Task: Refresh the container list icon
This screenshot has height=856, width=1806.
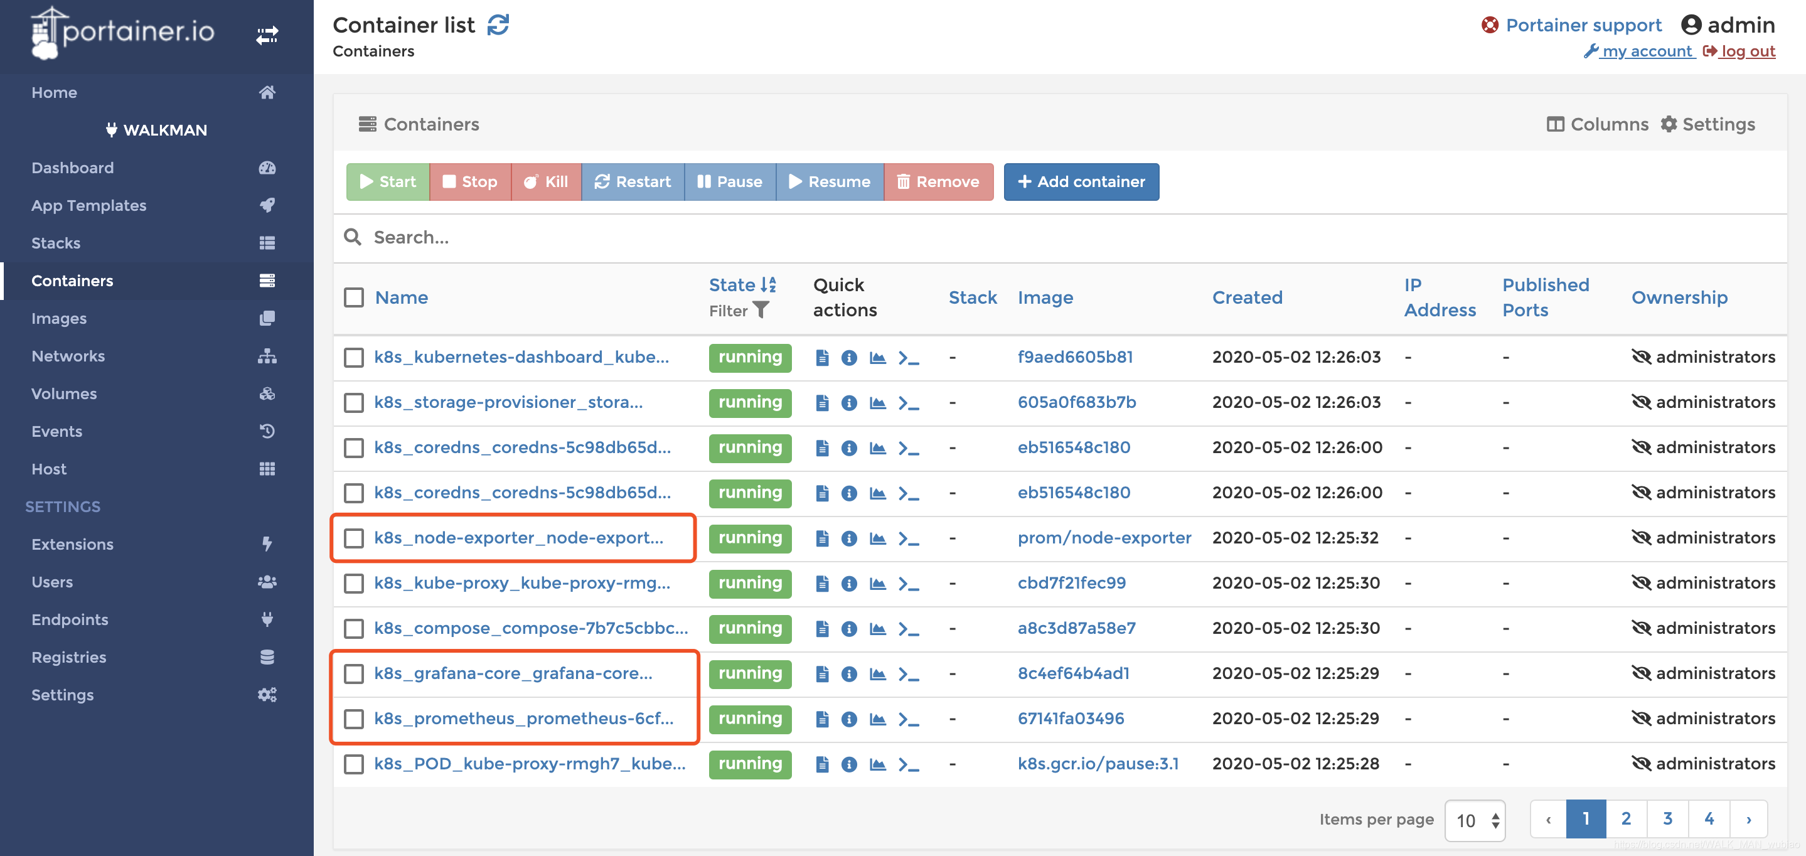Action: click(498, 25)
